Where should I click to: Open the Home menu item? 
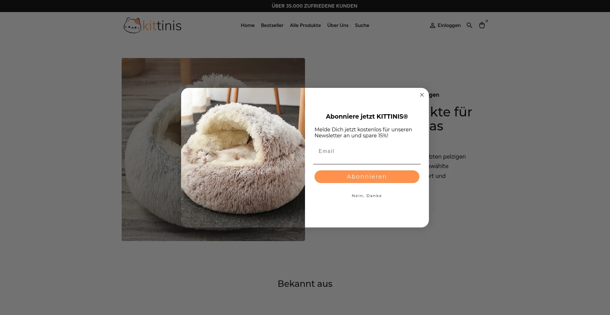pyautogui.click(x=247, y=25)
